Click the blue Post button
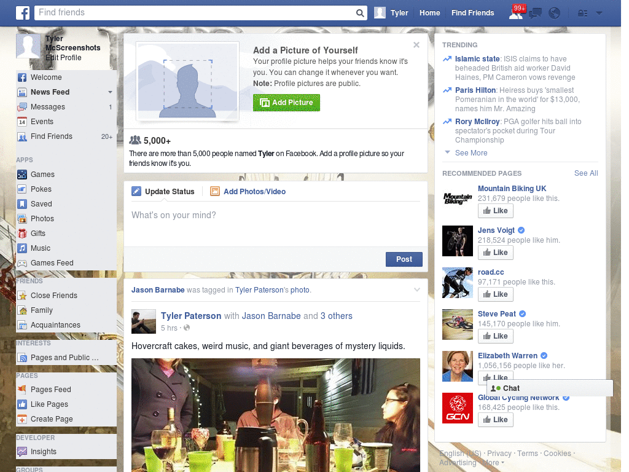 point(404,259)
